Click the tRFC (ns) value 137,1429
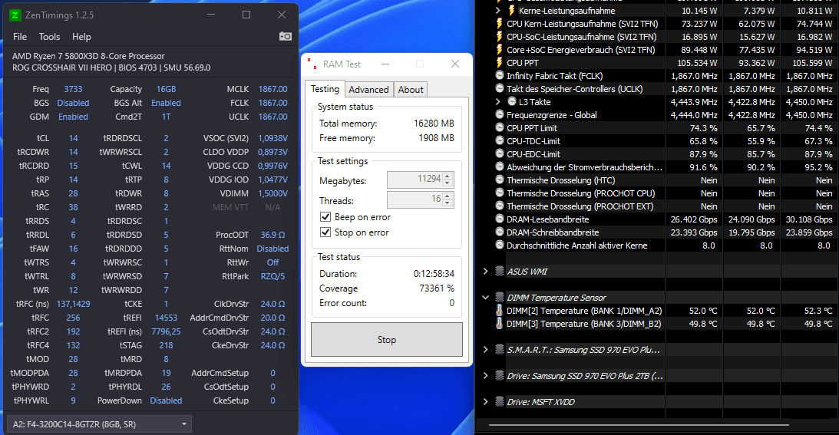 click(73, 304)
